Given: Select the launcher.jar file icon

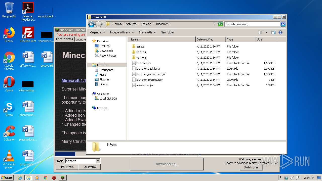Looking at the screenshot, I should click(x=134, y=63).
